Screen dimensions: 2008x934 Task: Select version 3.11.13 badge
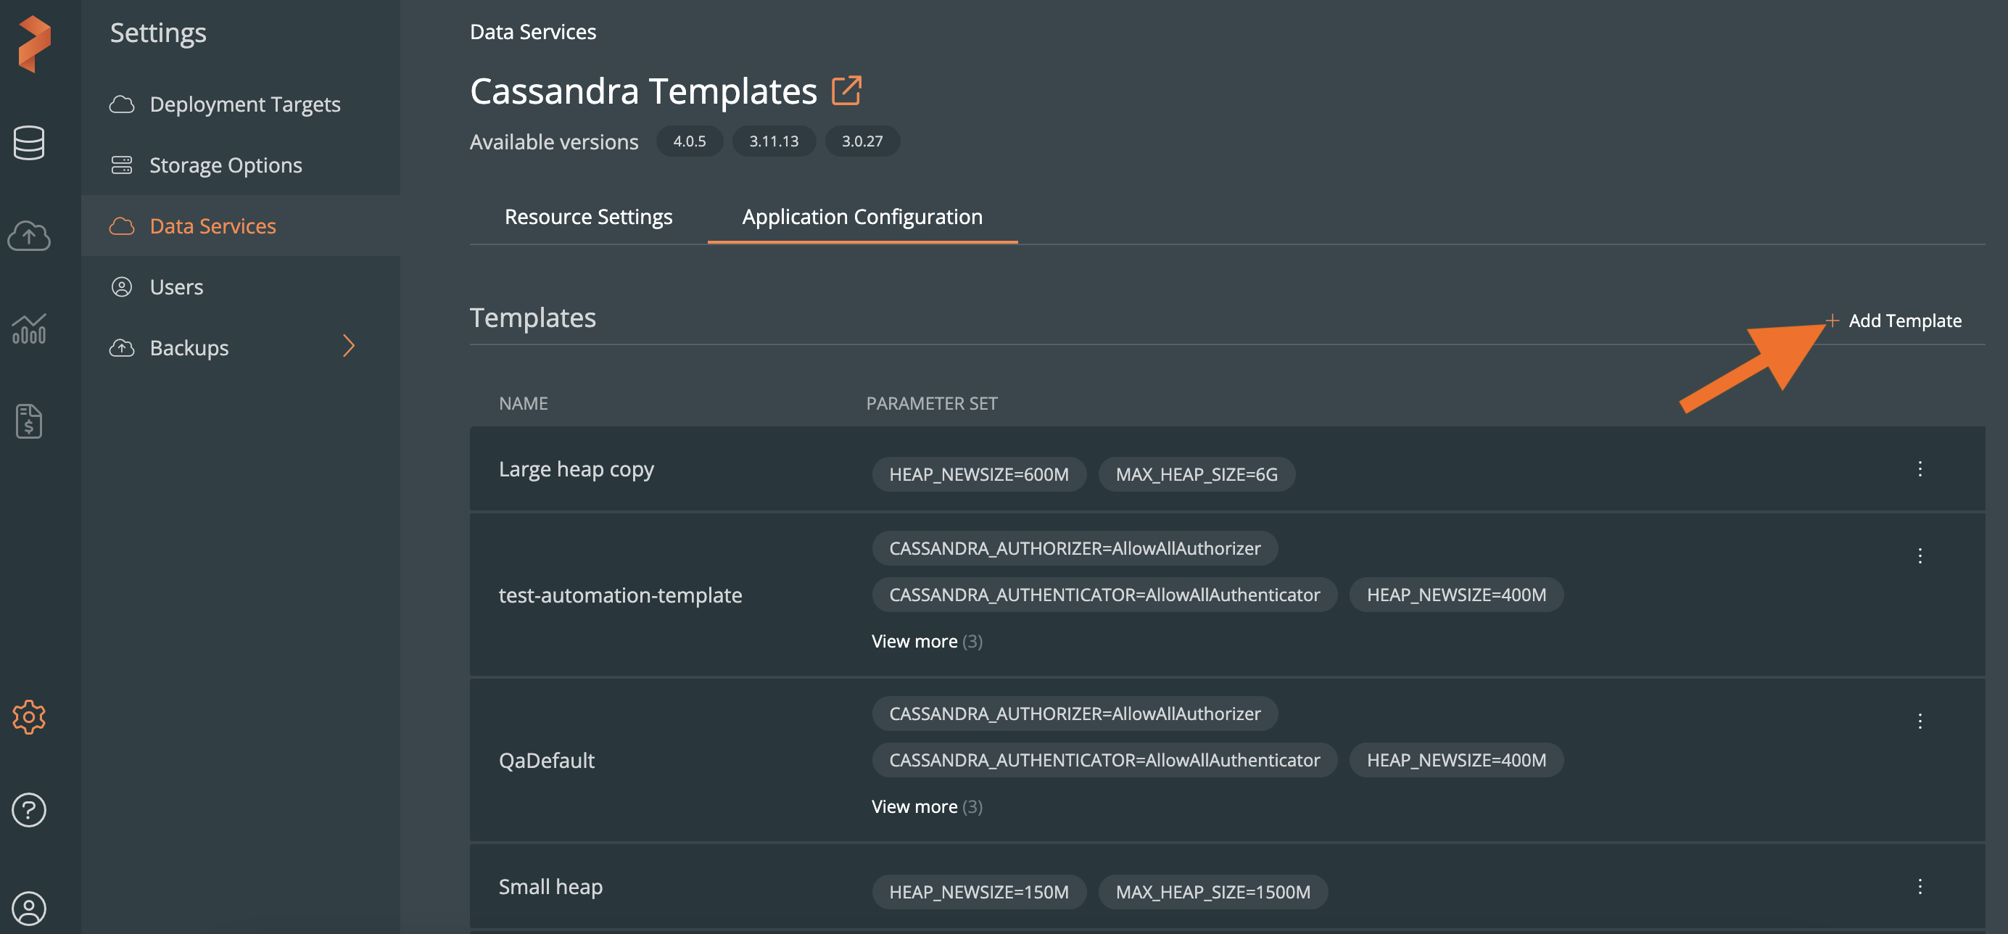pos(774,140)
